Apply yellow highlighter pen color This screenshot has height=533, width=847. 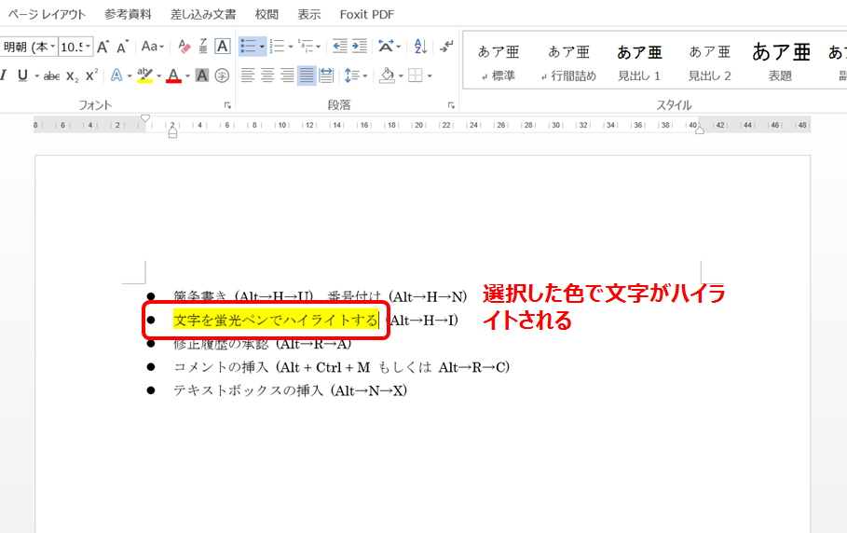point(144,75)
